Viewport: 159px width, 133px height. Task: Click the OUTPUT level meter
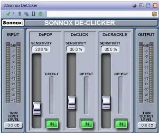[x=146, y=72]
